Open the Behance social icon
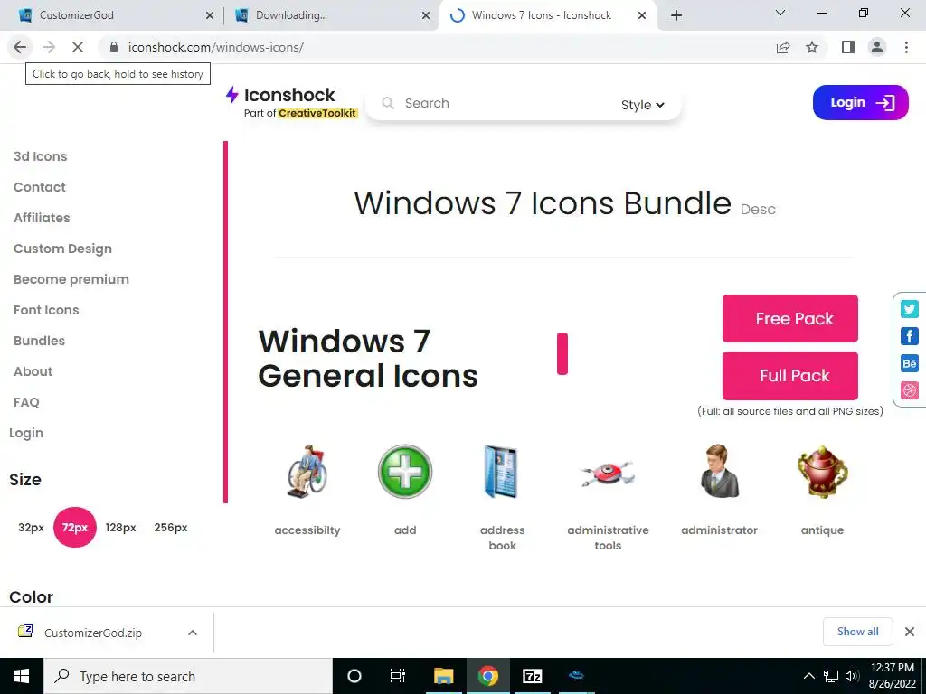The height and width of the screenshot is (694, 926). pyautogui.click(x=910, y=363)
